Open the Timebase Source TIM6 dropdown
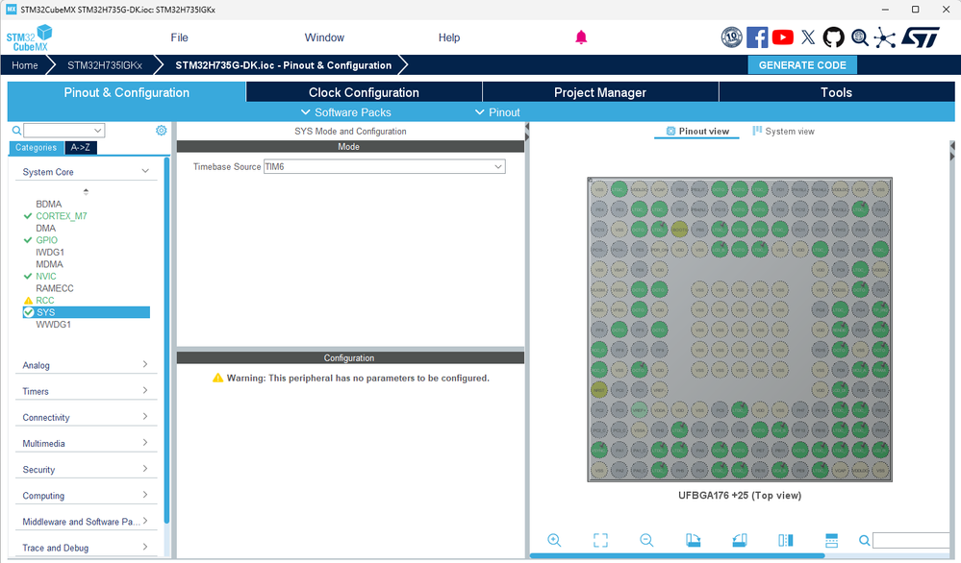 384,166
